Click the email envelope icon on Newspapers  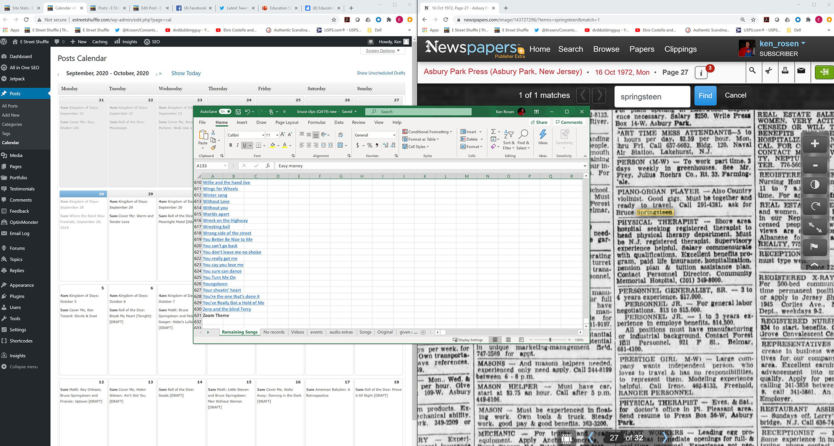tap(801, 70)
